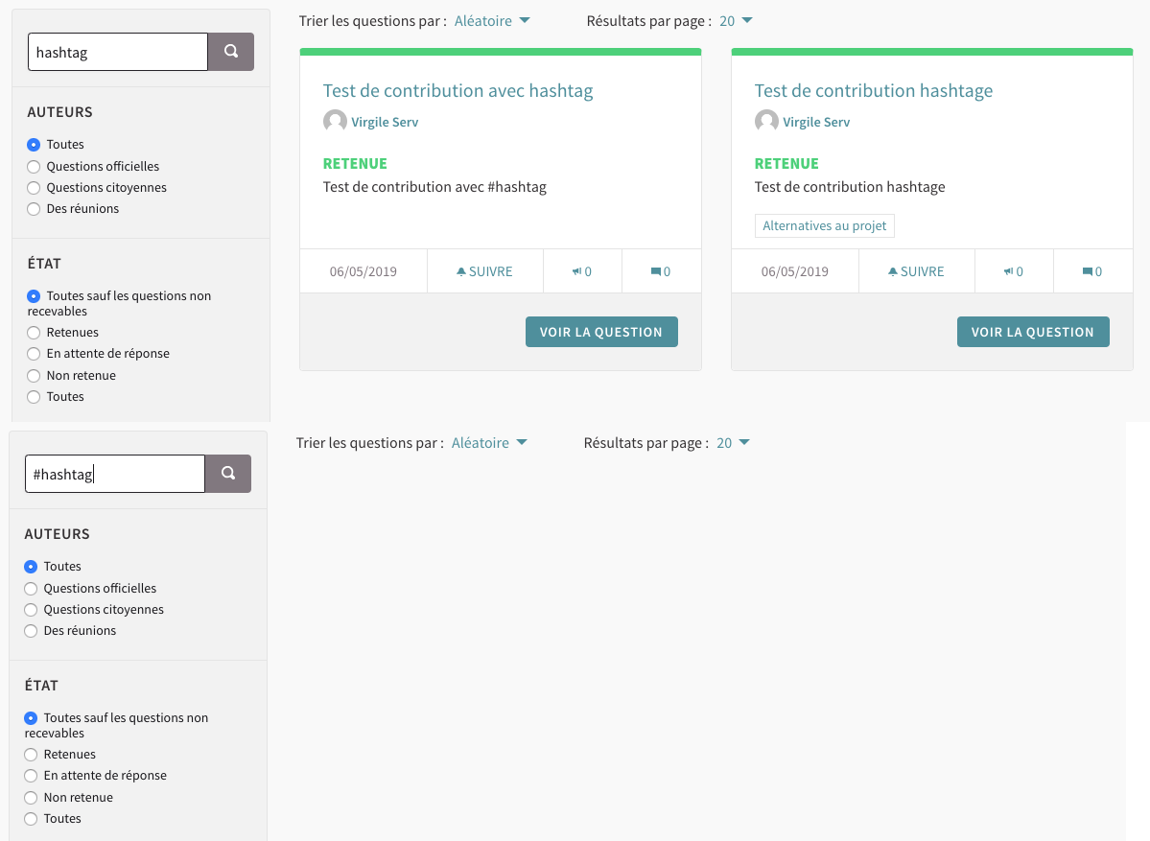This screenshot has width=1150, height=841.
Task: Open the "Aléatoire" sort dropdown above the question cards
Action: (x=492, y=21)
